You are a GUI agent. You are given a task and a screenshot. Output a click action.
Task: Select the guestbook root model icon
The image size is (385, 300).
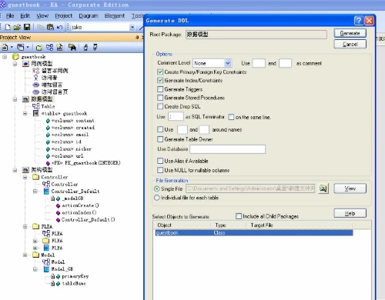click(15, 56)
